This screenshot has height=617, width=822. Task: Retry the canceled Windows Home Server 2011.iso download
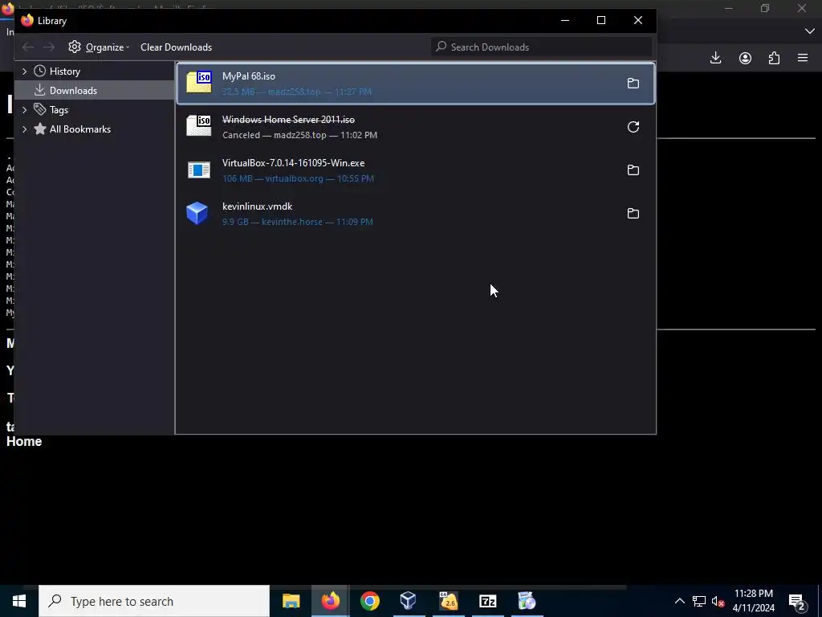point(633,127)
